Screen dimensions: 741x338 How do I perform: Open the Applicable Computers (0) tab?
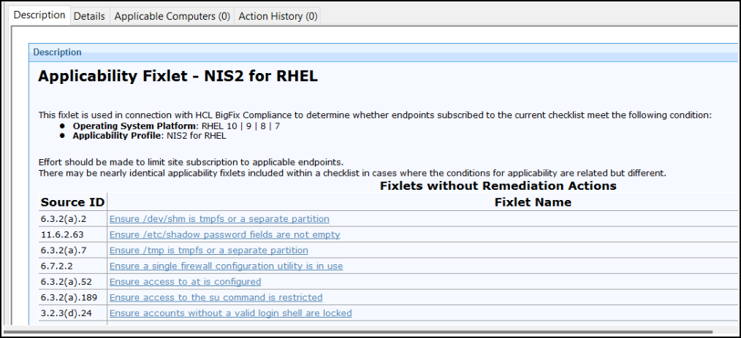pos(172,16)
